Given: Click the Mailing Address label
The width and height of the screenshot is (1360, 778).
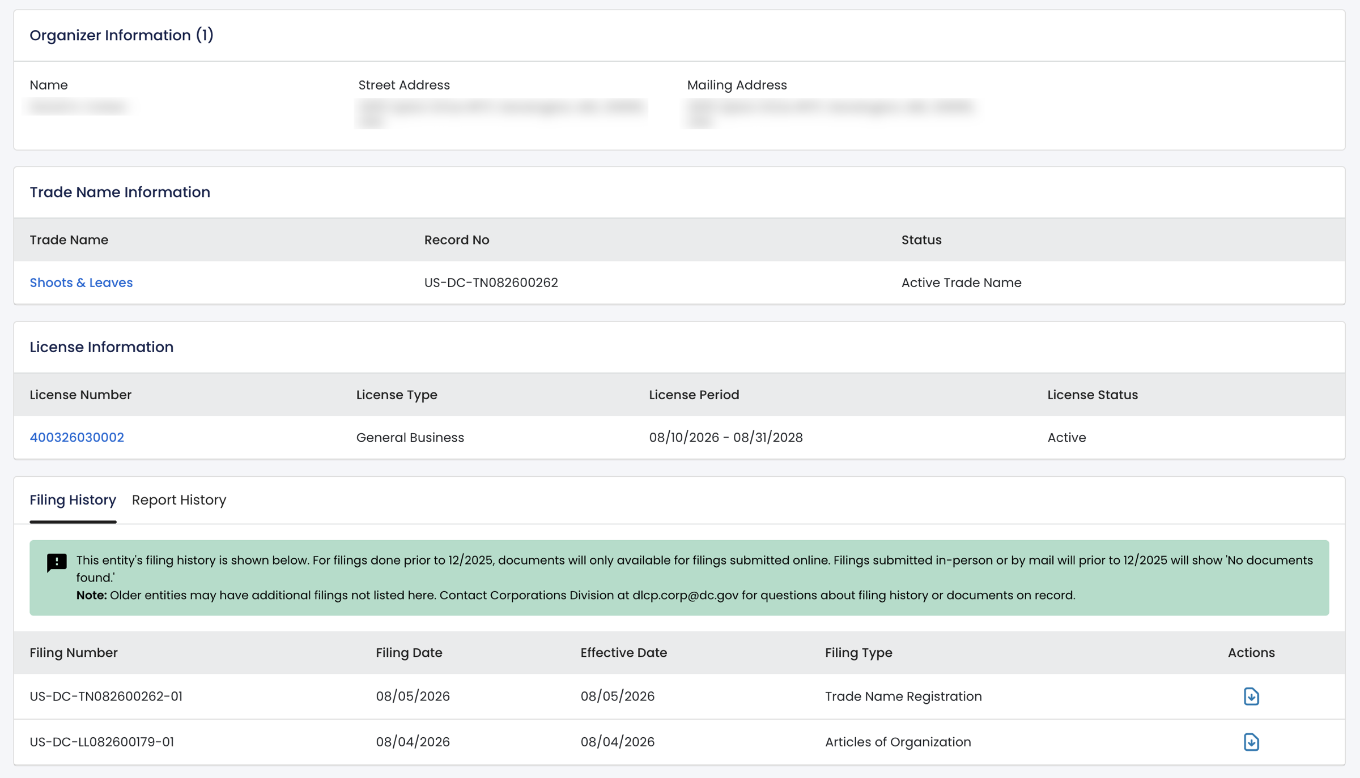Looking at the screenshot, I should (x=737, y=85).
